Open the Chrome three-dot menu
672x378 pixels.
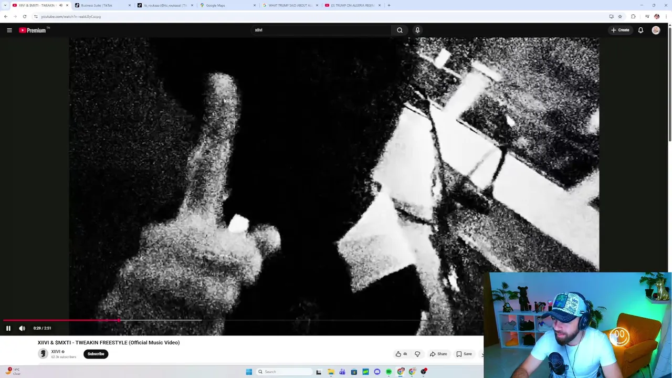666,16
